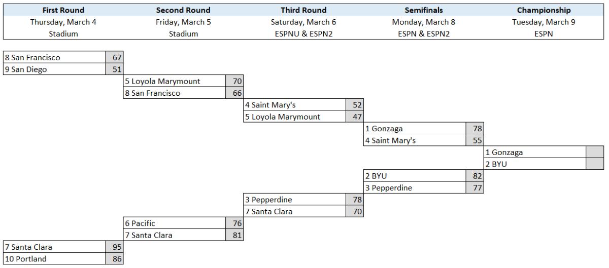
Task: Select Santa Clara's first round score 95
Action: point(114,247)
